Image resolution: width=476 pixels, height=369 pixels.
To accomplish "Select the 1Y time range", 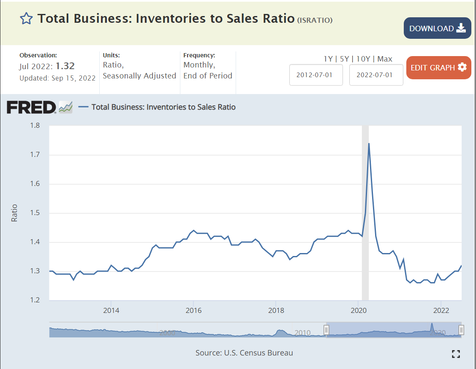I will [x=328, y=59].
